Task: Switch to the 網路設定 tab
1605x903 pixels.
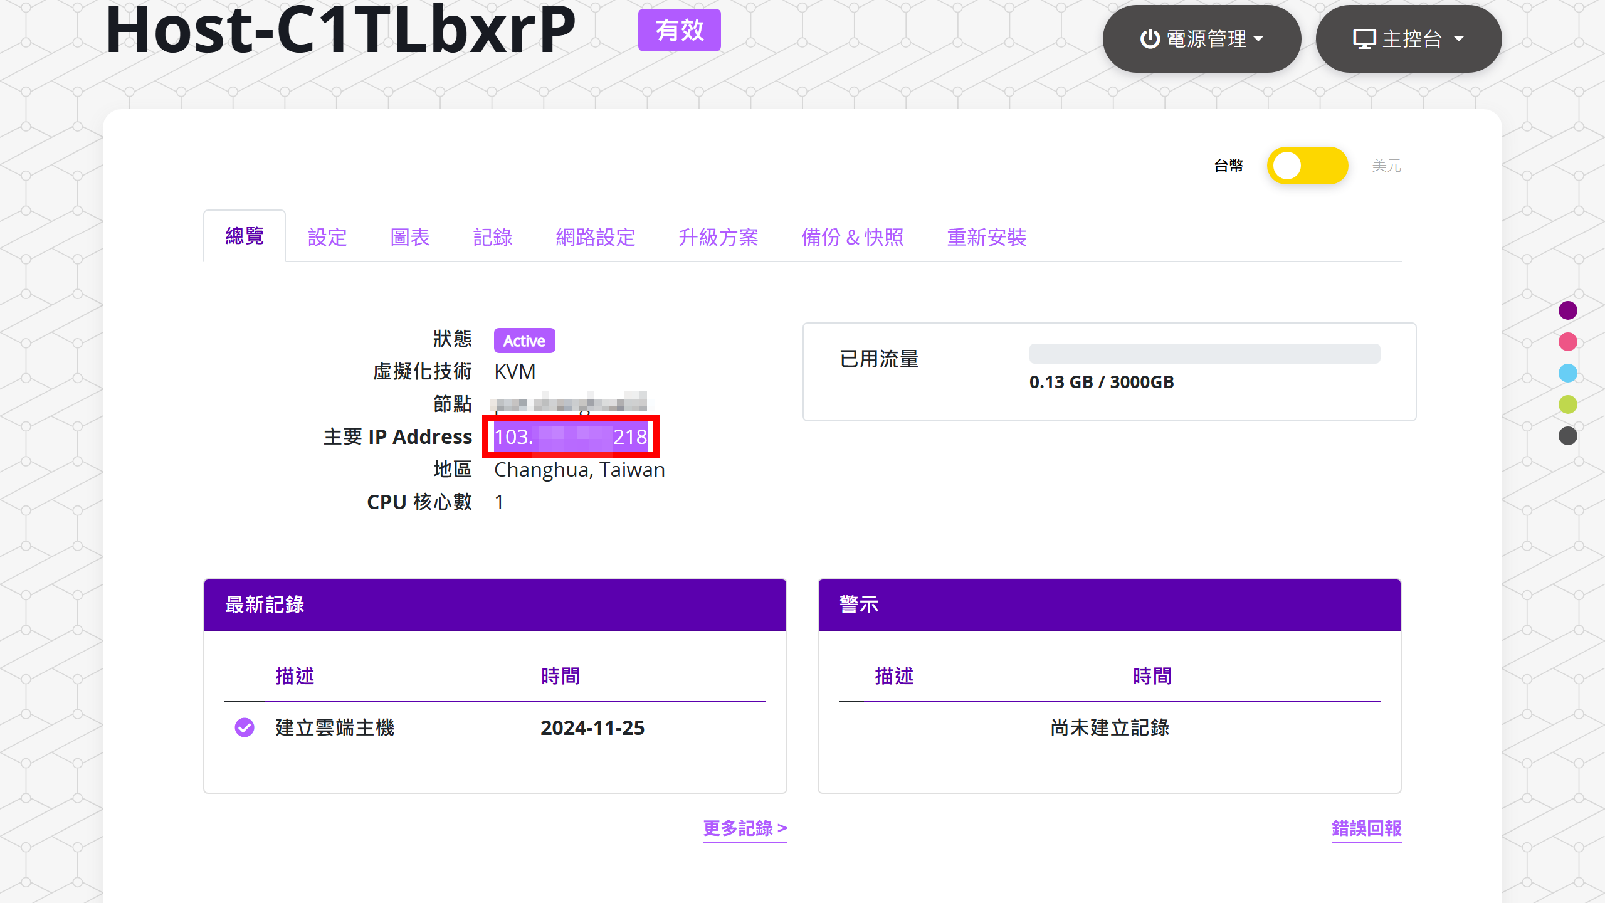Action: click(x=595, y=237)
